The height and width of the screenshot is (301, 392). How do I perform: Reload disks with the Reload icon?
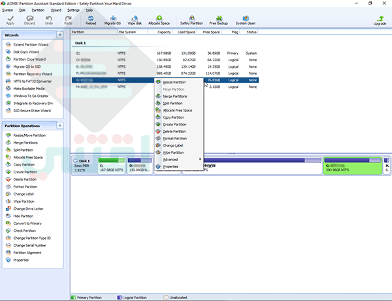coord(91,20)
